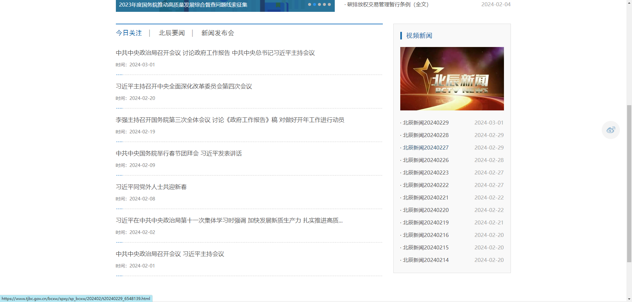Select the fifth carousel dot
This screenshot has width=632, height=302.
329,5
